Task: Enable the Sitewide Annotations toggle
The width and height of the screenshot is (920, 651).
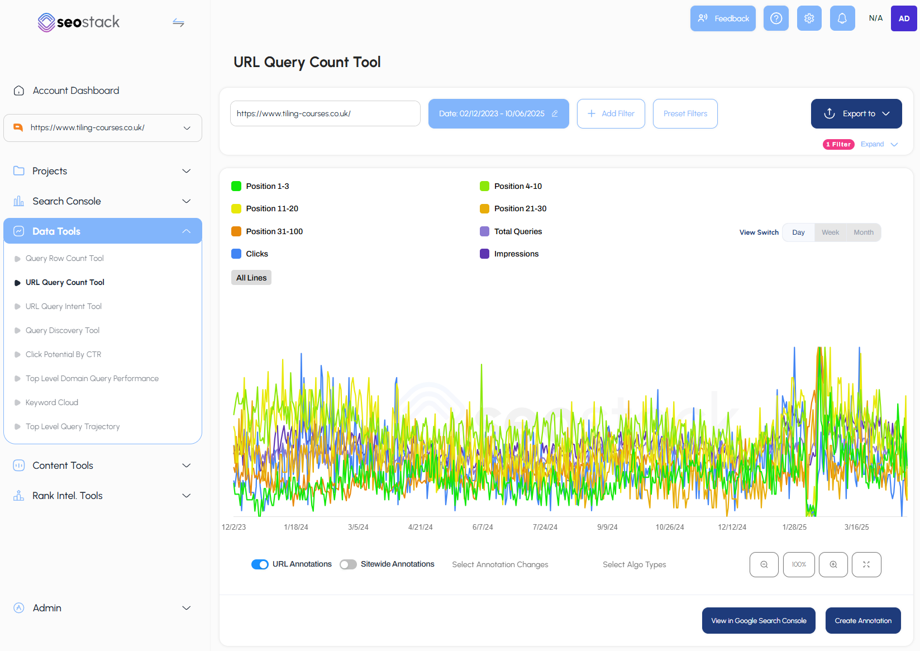Action: point(347,564)
